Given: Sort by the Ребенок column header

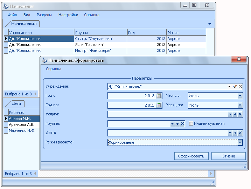Looking at the screenshot, I should point(24,112).
